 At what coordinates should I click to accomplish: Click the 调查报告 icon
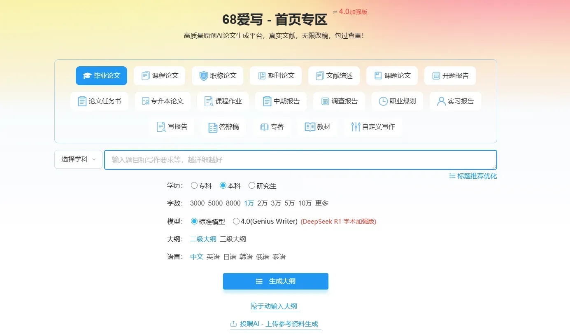pyautogui.click(x=325, y=101)
